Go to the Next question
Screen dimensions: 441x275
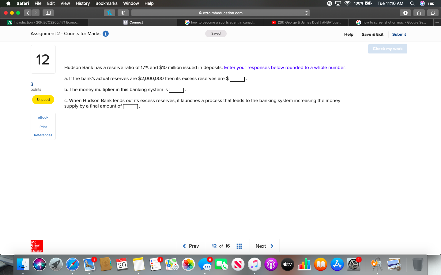pyautogui.click(x=264, y=246)
